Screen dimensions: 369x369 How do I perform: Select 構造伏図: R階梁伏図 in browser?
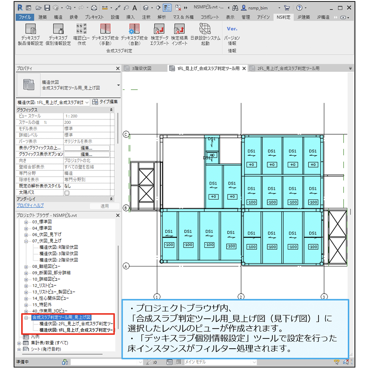point(58,247)
